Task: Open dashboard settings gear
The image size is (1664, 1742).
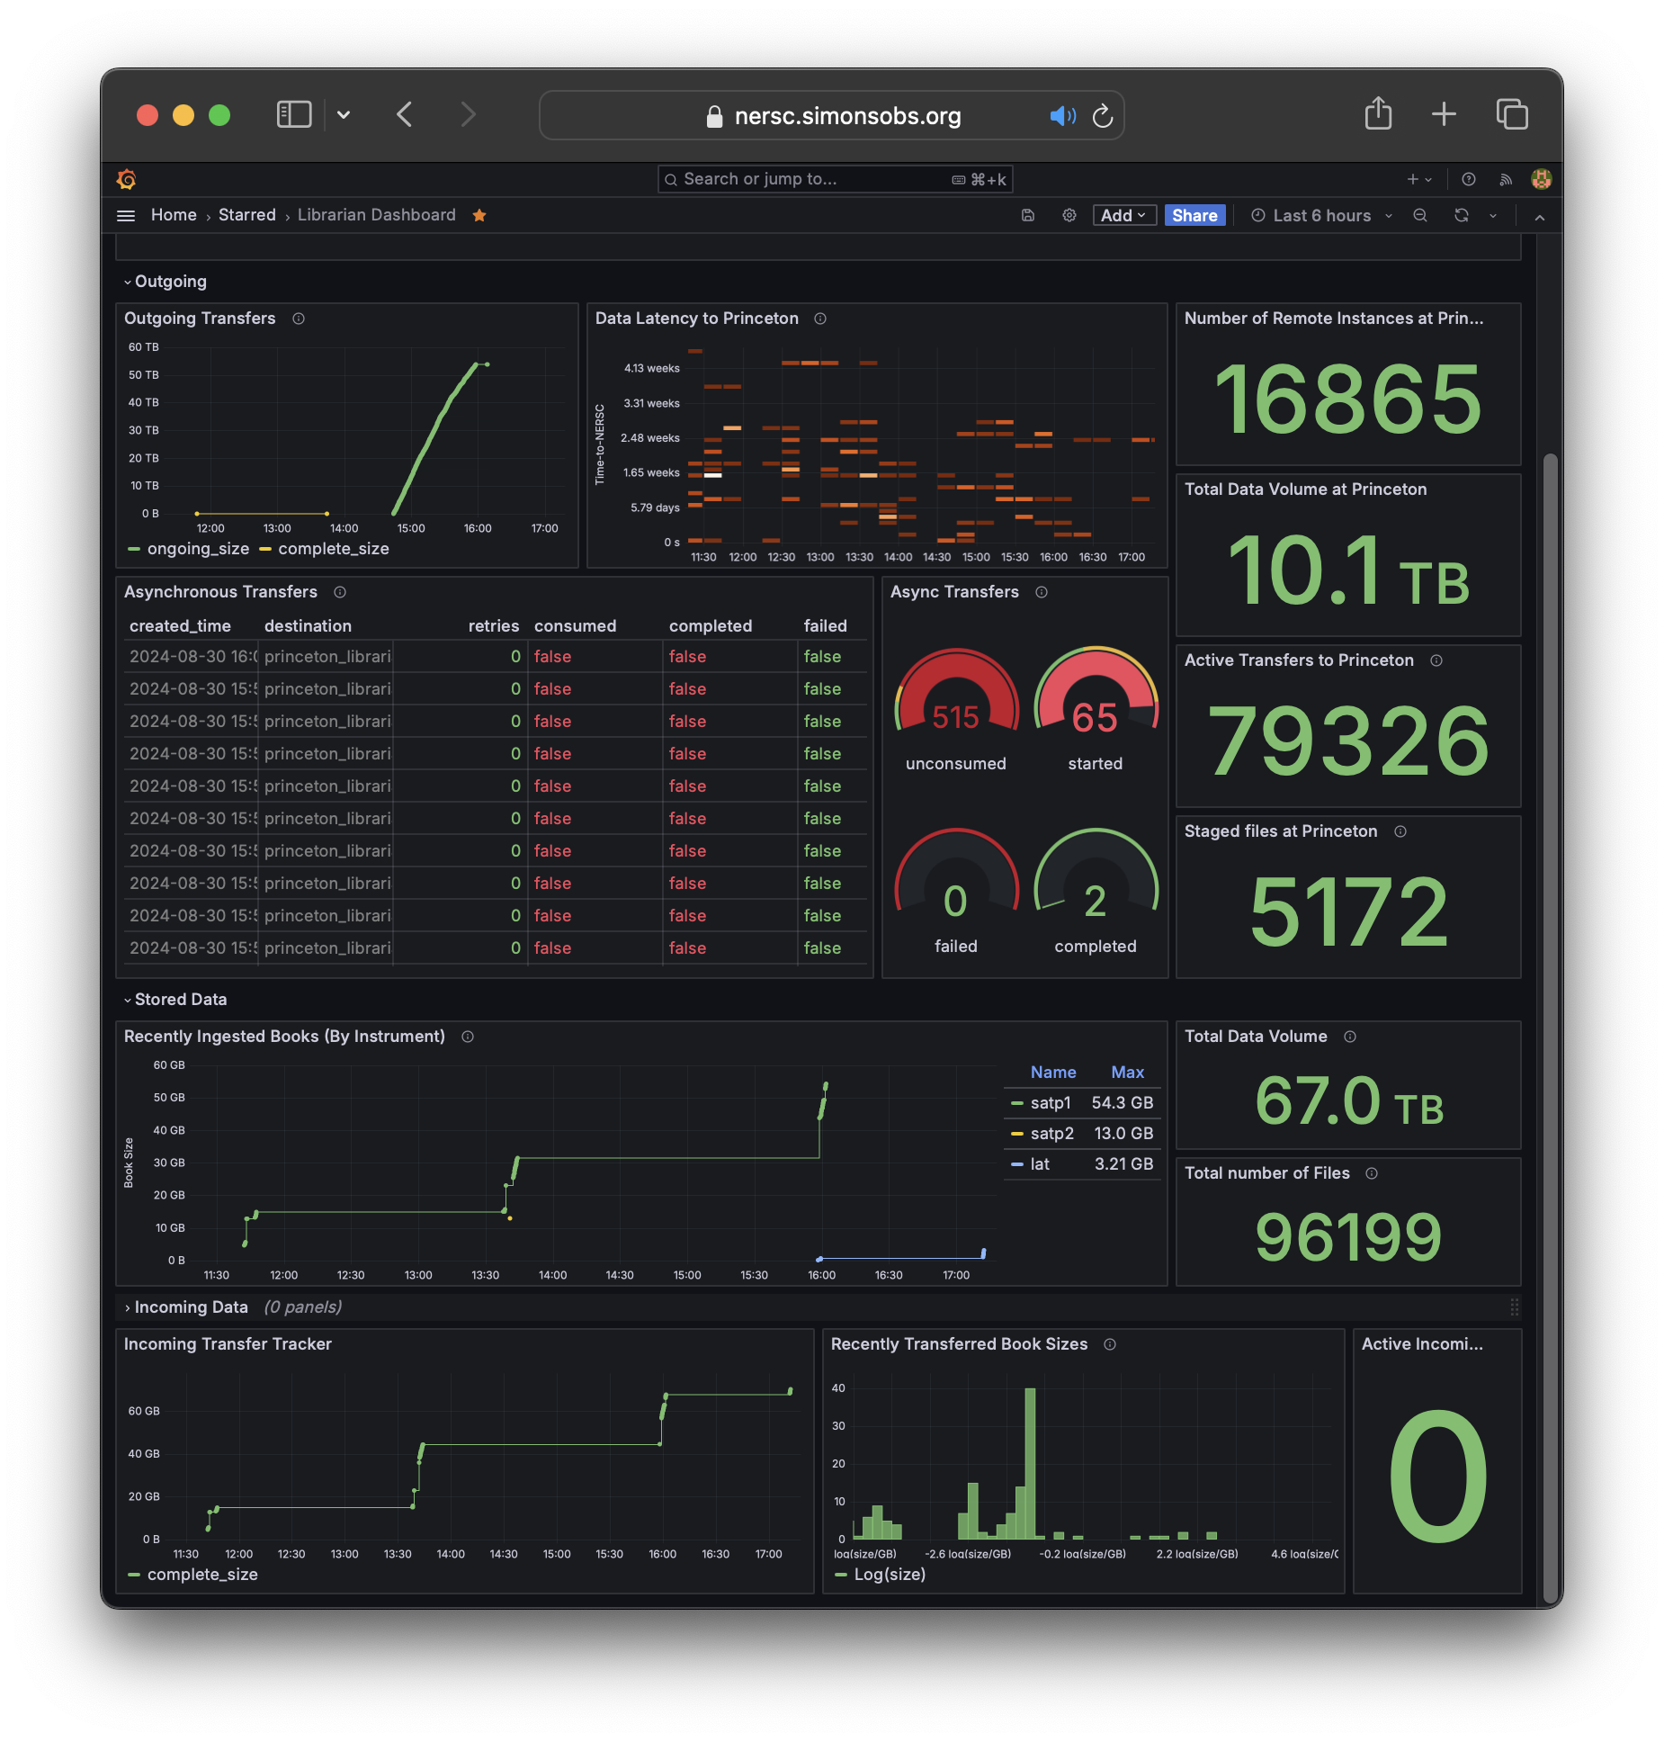Action: (1069, 215)
